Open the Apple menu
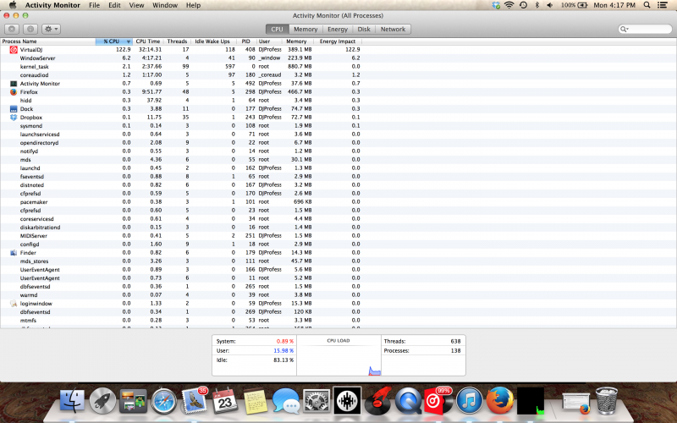Viewport: 677px width, 423px height. [13, 5]
